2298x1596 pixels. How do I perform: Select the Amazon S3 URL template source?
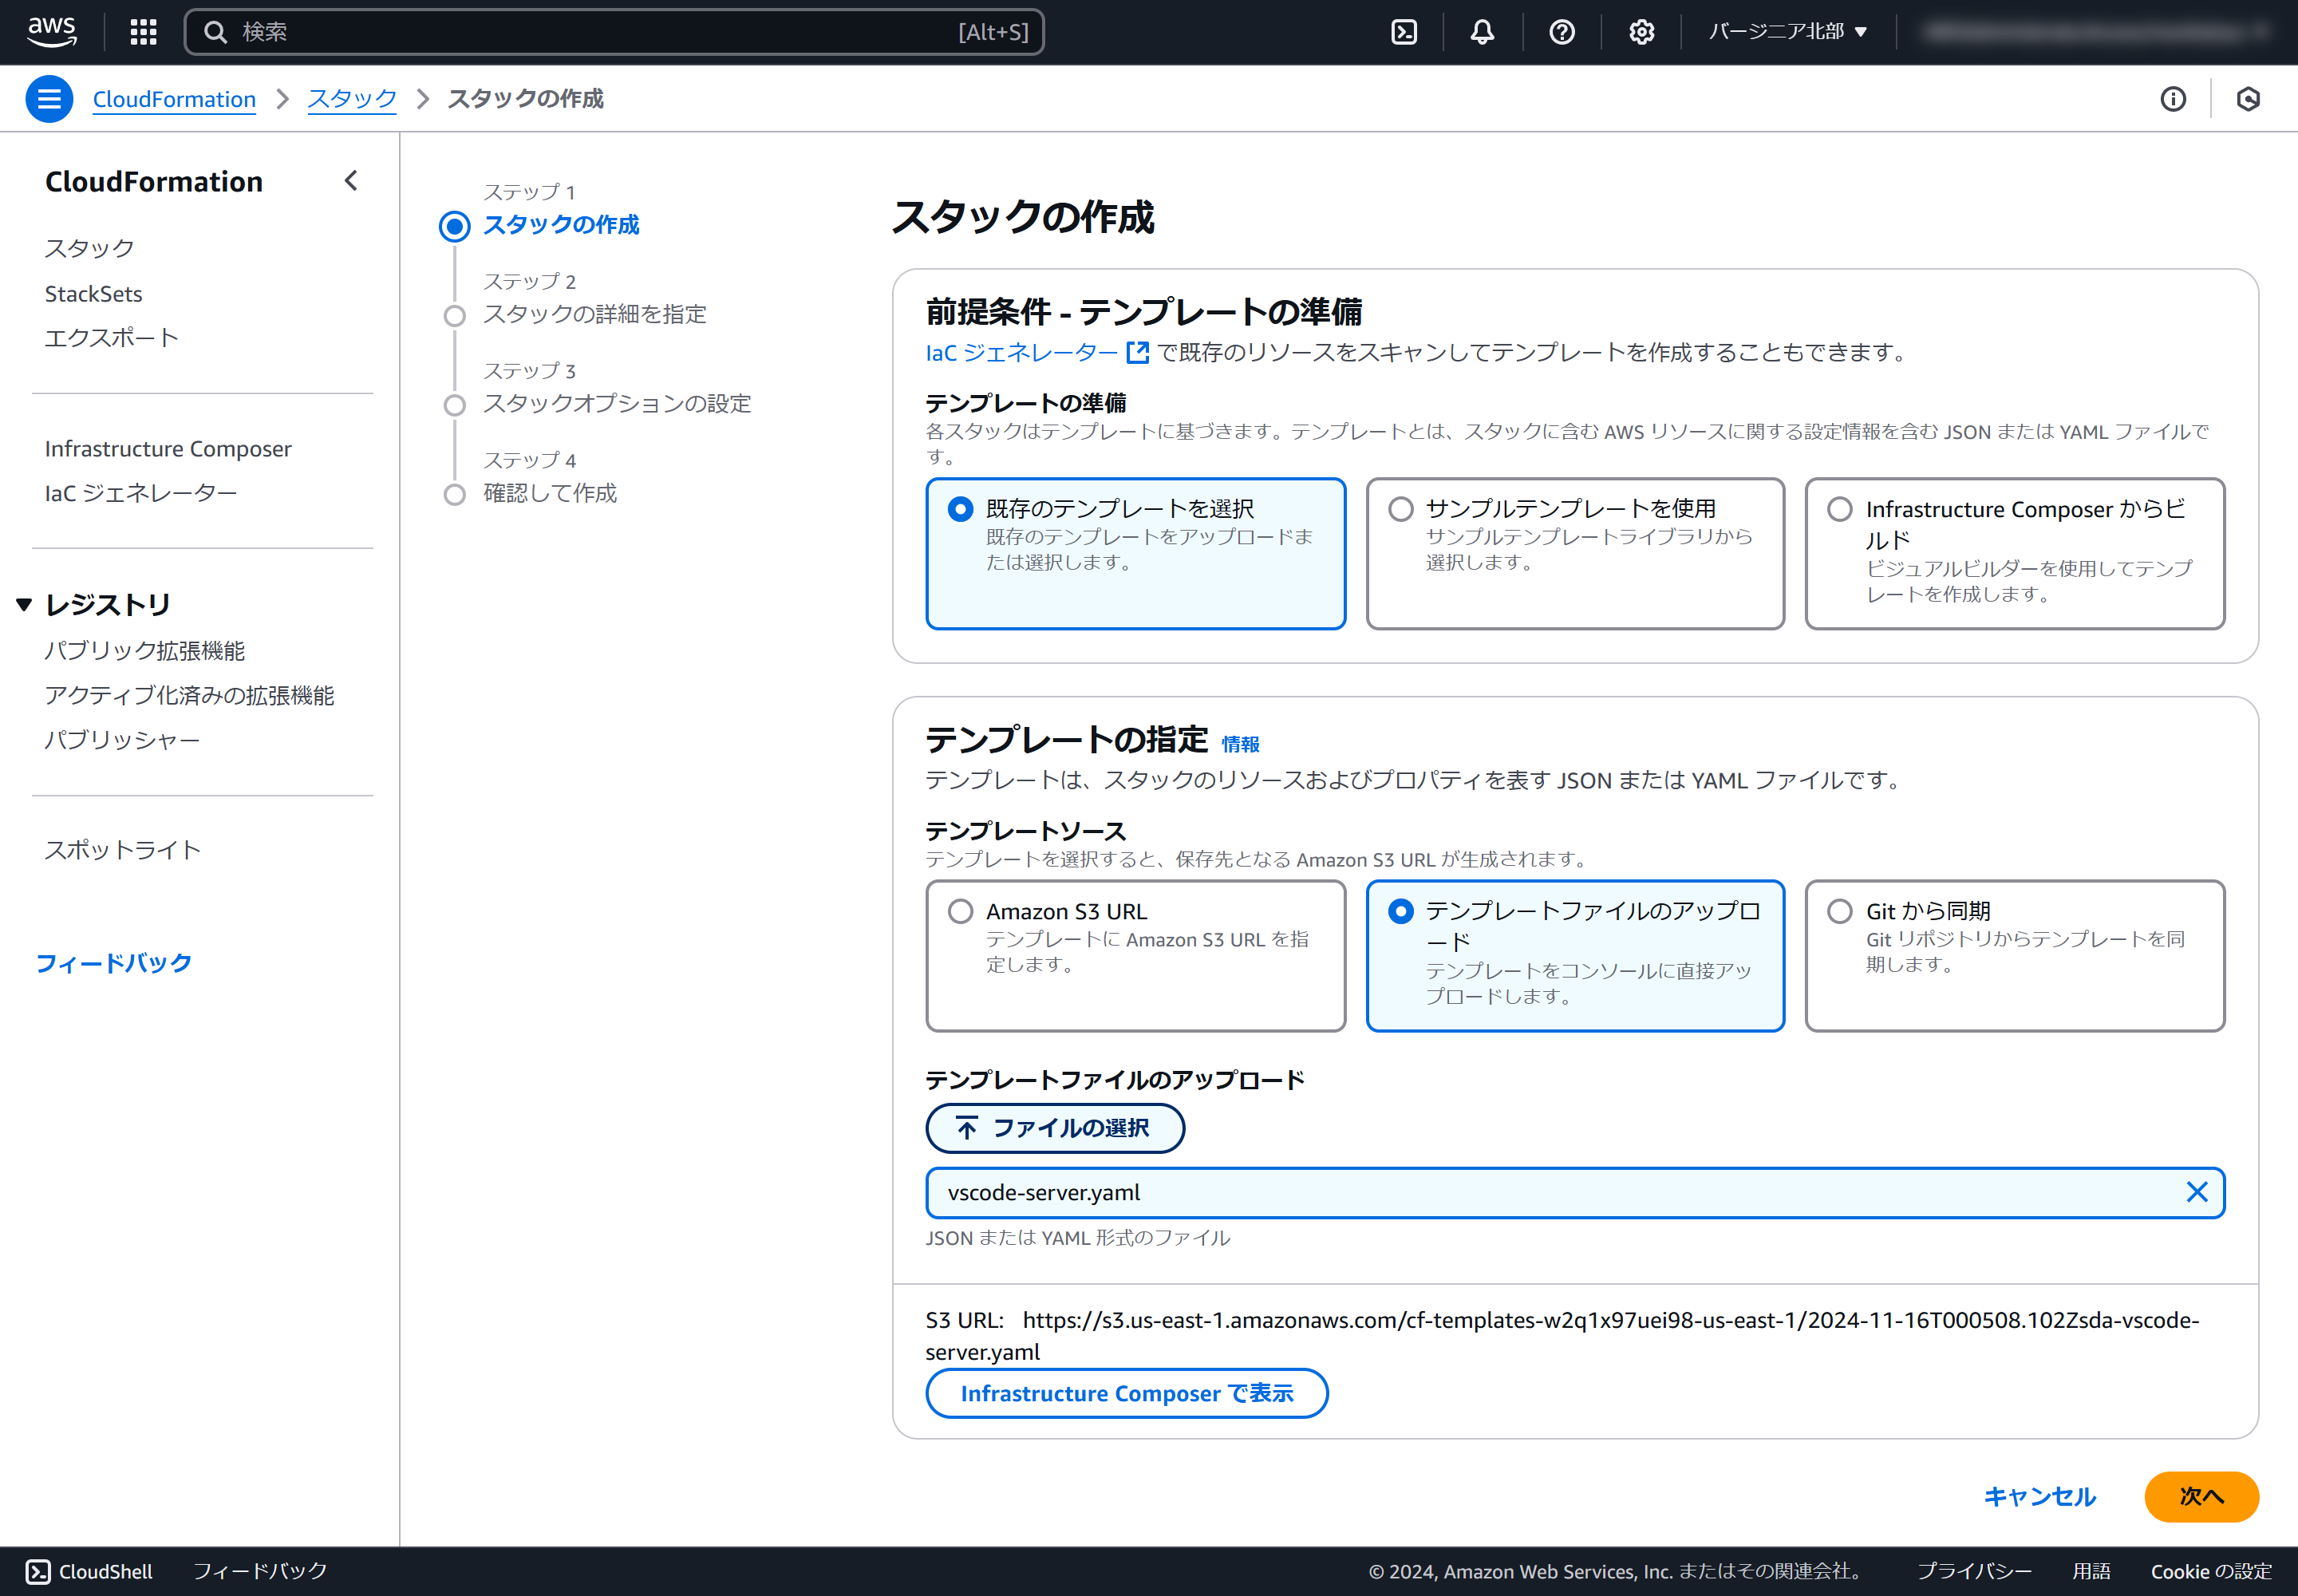tap(960, 911)
